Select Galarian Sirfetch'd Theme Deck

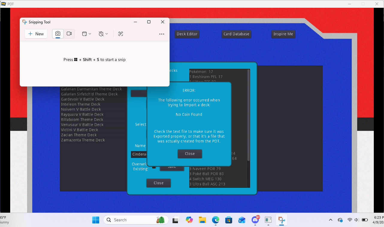(x=89, y=94)
